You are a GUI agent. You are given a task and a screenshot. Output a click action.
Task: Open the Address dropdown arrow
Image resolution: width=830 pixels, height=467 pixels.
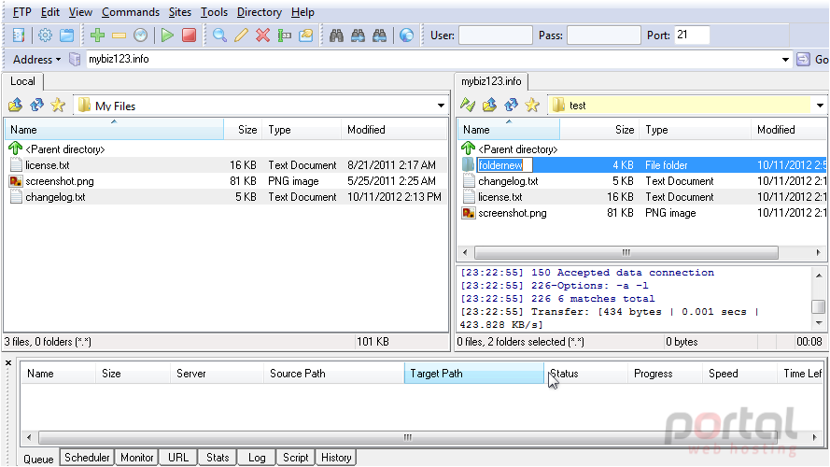tap(58, 60)
